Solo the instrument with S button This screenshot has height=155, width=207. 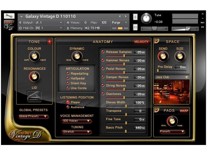[135, 17]
